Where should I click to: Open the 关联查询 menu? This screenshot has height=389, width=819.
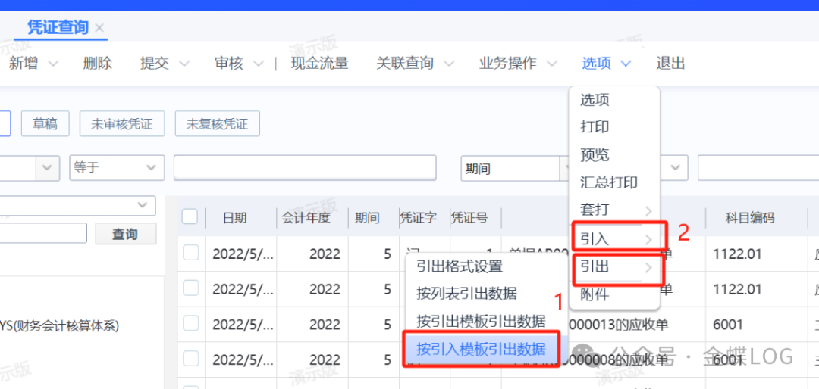pyautogui.click(x=449, y=64)
